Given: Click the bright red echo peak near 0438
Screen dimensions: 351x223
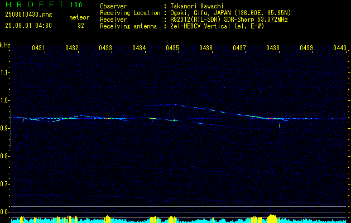Looking at the screenshot, I should click(x=273, y=118).
